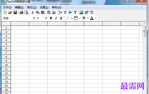Image resolution: width=149 pixels, height=94 pixels.
Task: Expand the font color dropdown arrow
Action: click(x=96, y=18)
